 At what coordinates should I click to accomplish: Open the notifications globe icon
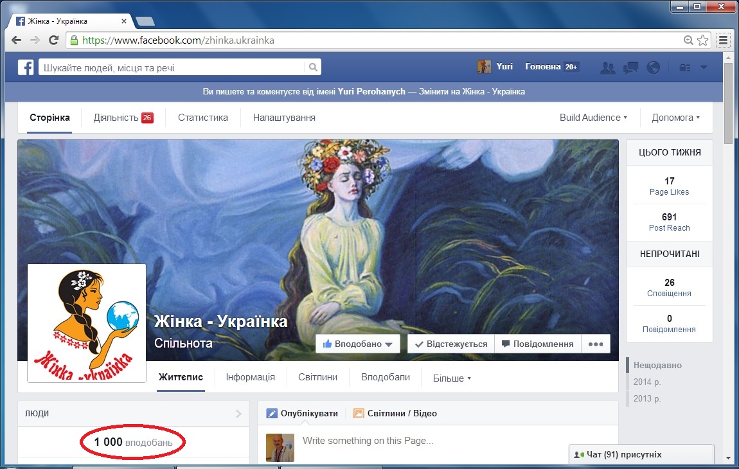coord(654,67)
